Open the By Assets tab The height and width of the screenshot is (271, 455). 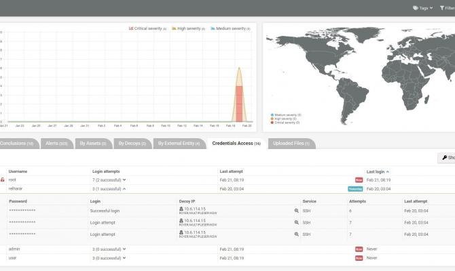tap(93, 144)
